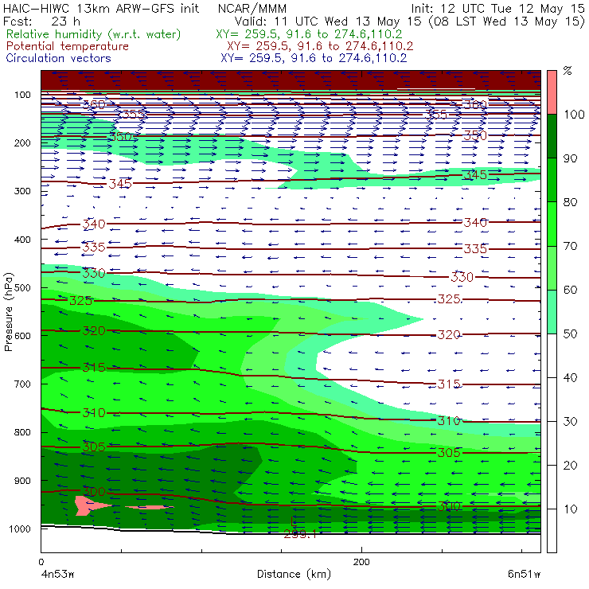Click the pressure axis "500" tick label

coord(22,287)
